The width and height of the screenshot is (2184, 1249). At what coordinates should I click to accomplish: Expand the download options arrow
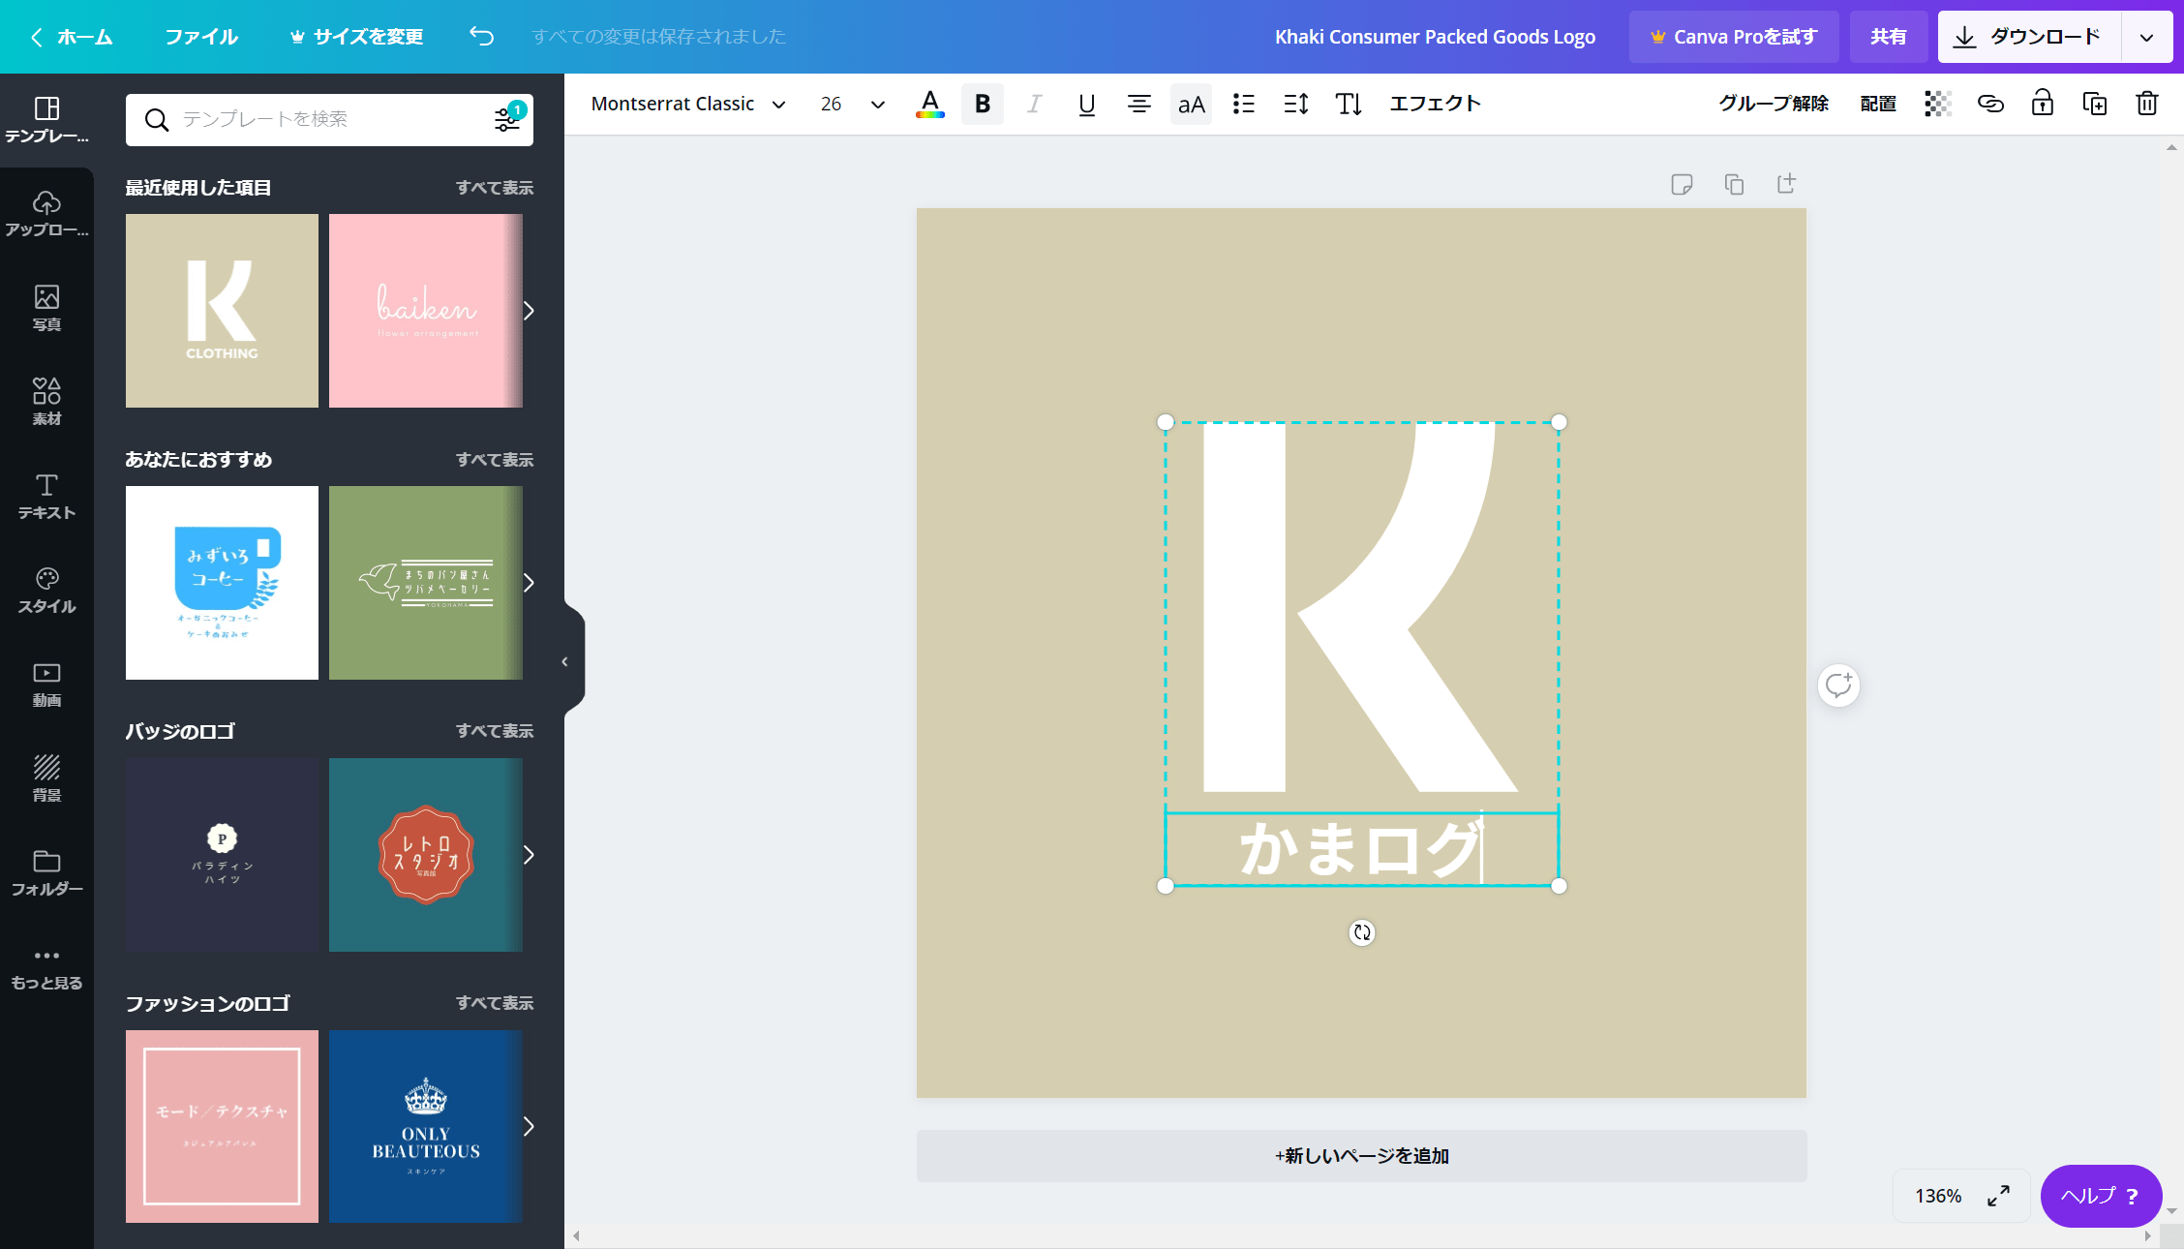pos(2147,37)
